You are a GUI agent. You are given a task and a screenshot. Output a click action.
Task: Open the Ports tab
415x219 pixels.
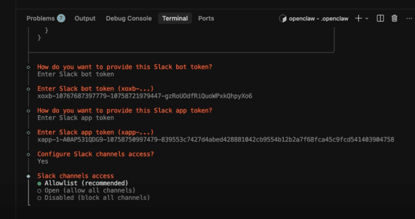coord(206,18)
